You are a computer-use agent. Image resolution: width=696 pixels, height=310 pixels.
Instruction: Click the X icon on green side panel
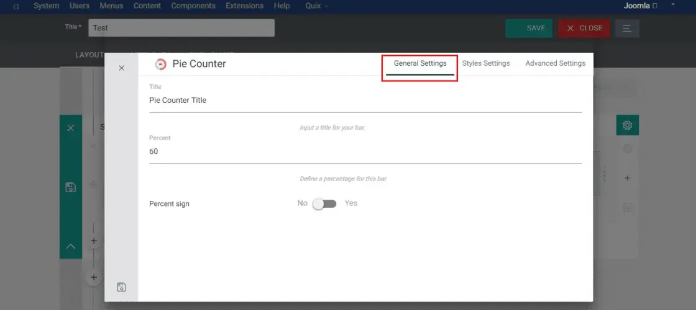pyautogui.click(x=71, y=128)
